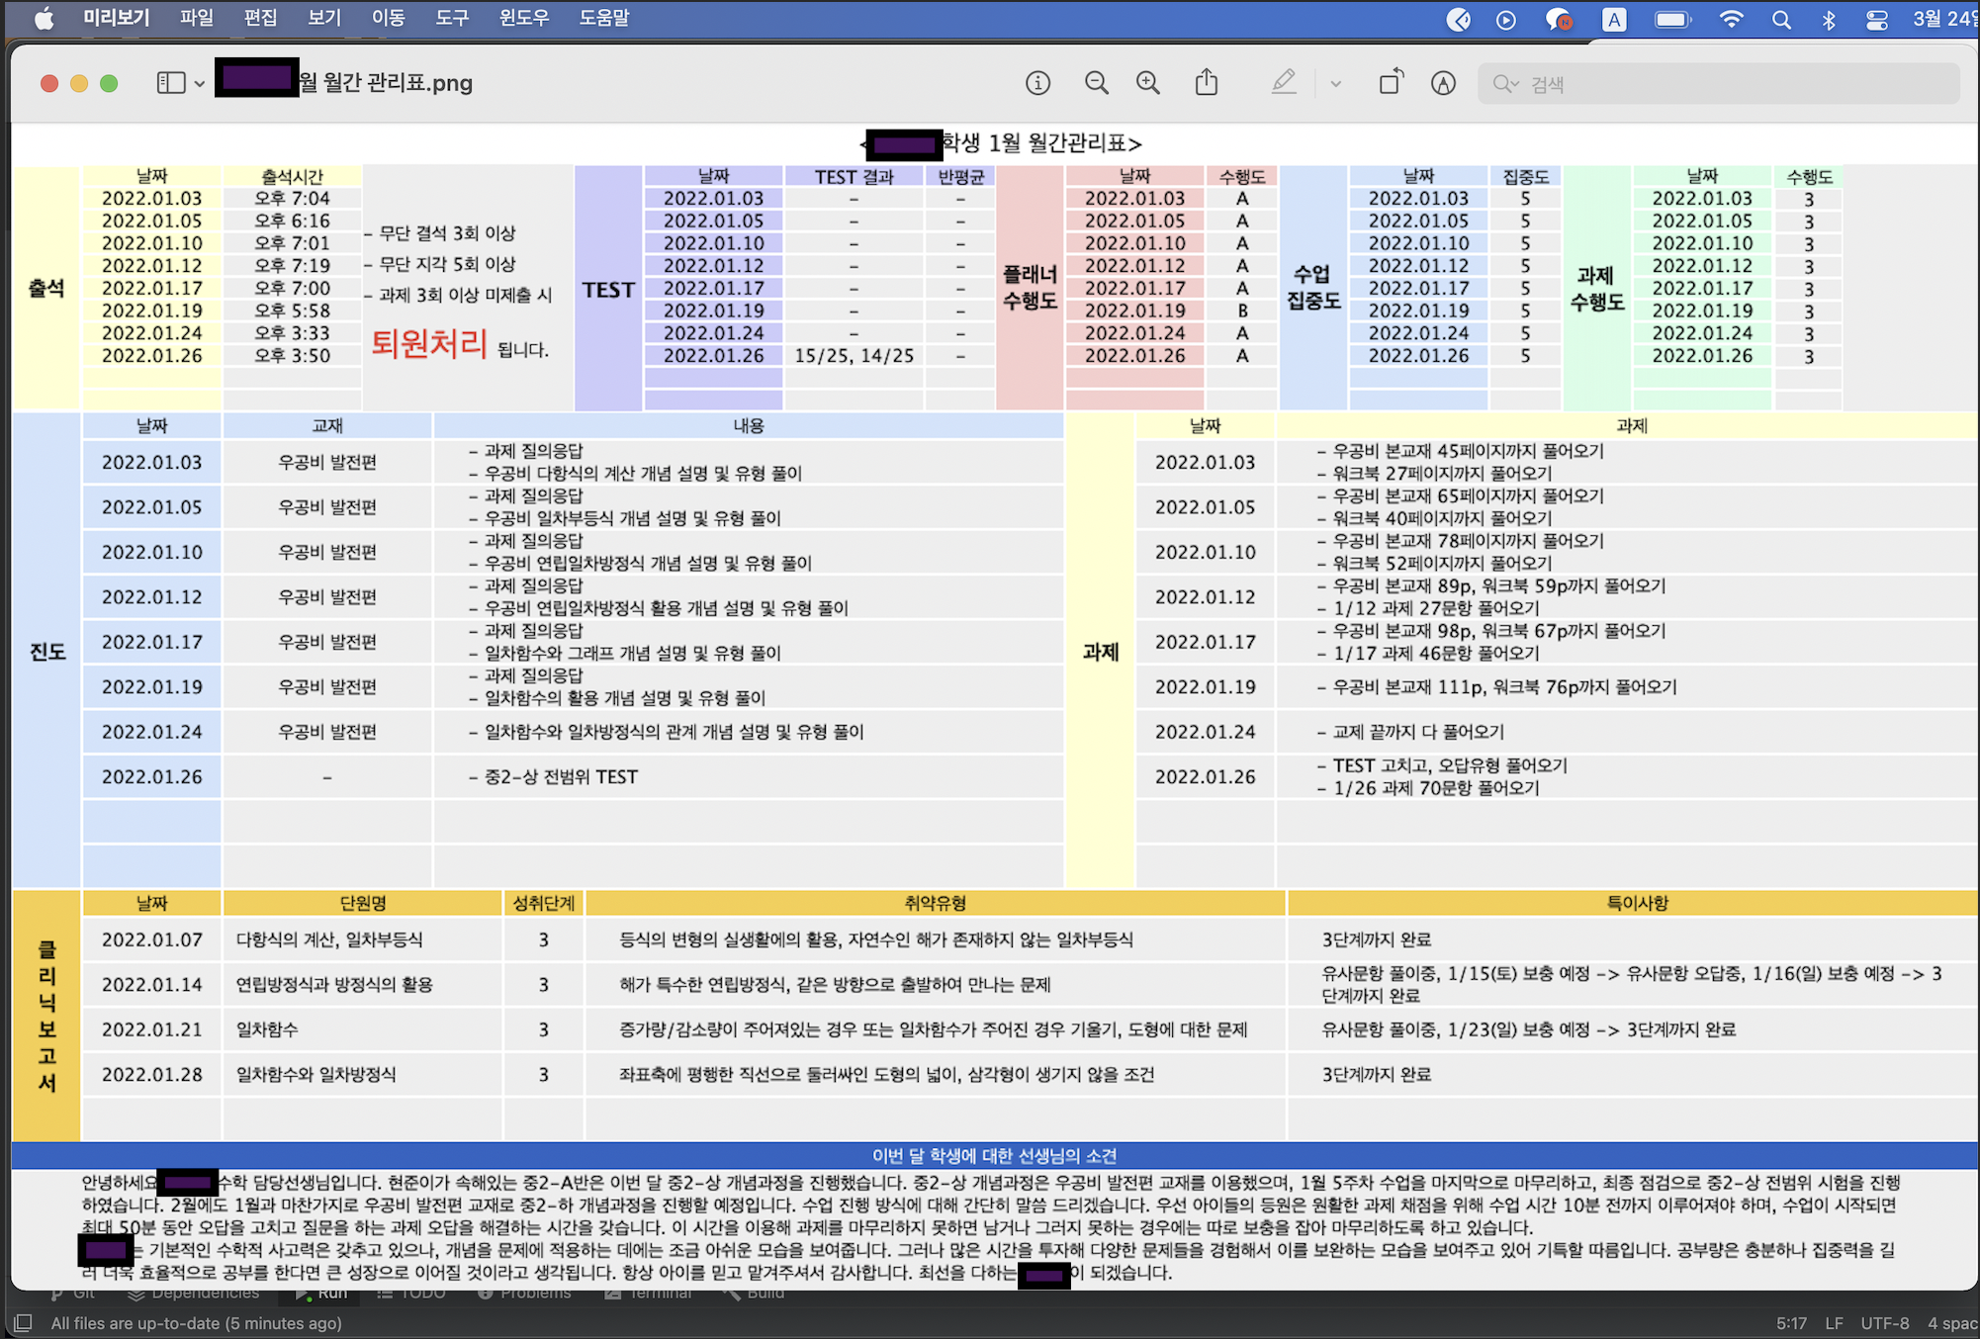Click the '15/25, 14/25' TEST result cell
The image size is (1980, 1339).
coord(855,356)
